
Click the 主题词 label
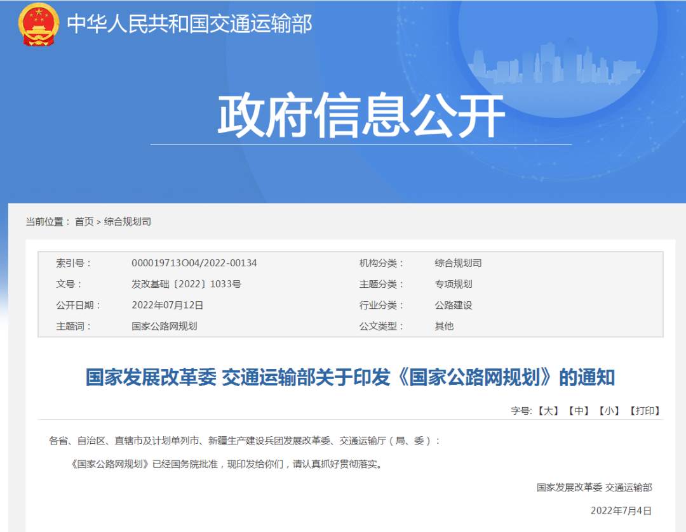point(73,326)
